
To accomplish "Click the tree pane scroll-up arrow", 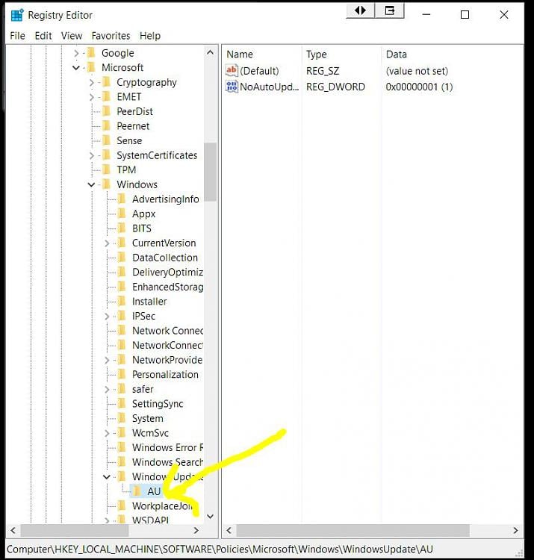I will pos(211,52).
